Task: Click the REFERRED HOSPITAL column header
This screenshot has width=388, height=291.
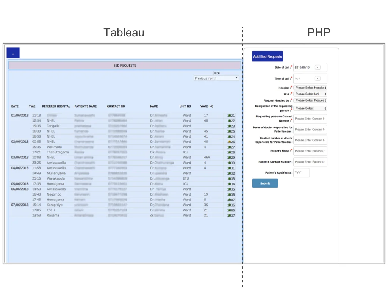Action: click(56, 106)
